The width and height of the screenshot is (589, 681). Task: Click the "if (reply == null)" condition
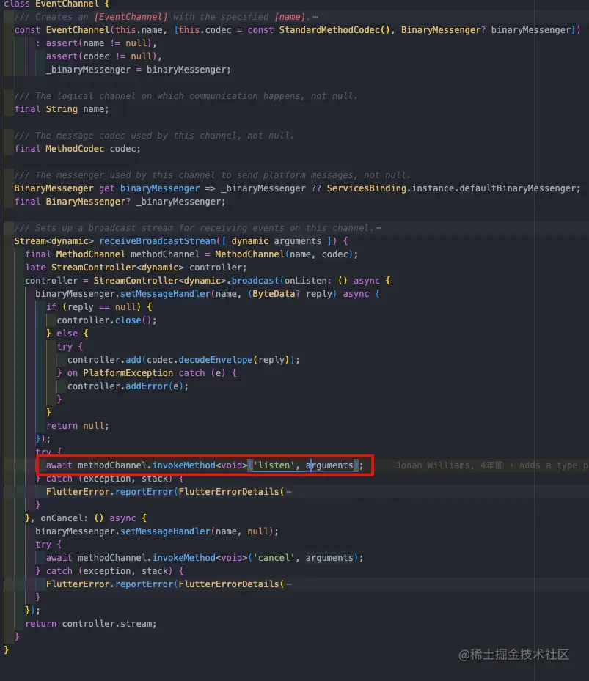point(93,307)
